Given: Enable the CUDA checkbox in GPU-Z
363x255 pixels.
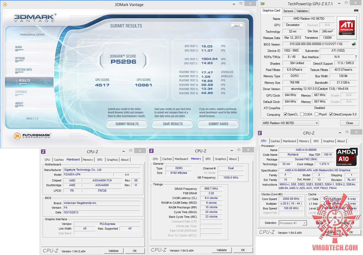Looking at the screenshot, I should pyautogui.click(x=302, y=114).
